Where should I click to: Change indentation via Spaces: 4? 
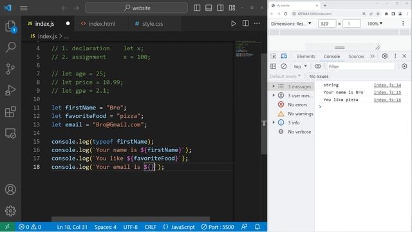point(106,227)
